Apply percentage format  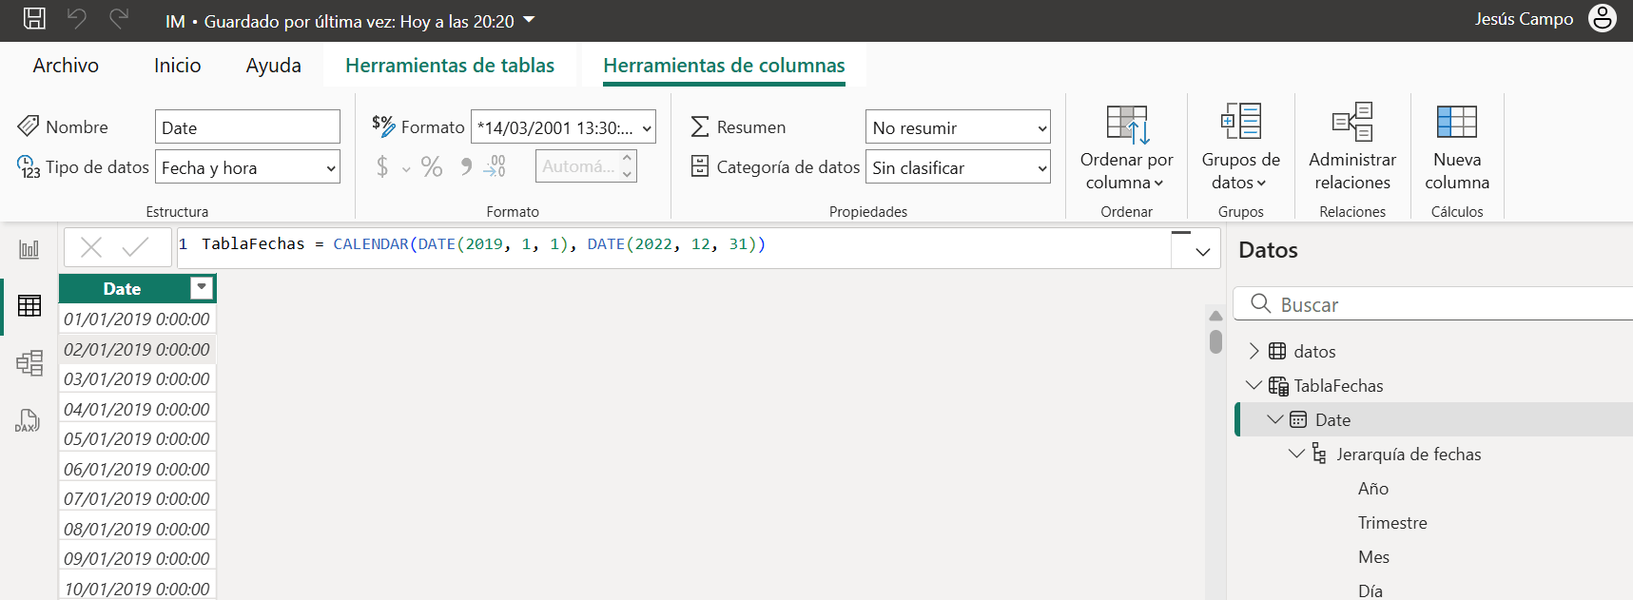(x=432, y=167)
